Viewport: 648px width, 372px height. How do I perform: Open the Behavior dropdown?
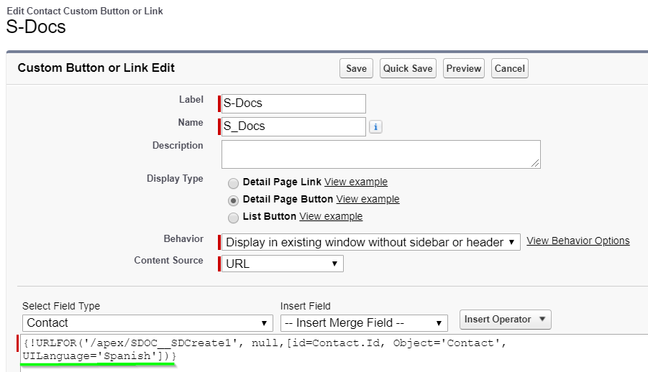(370, 242)
